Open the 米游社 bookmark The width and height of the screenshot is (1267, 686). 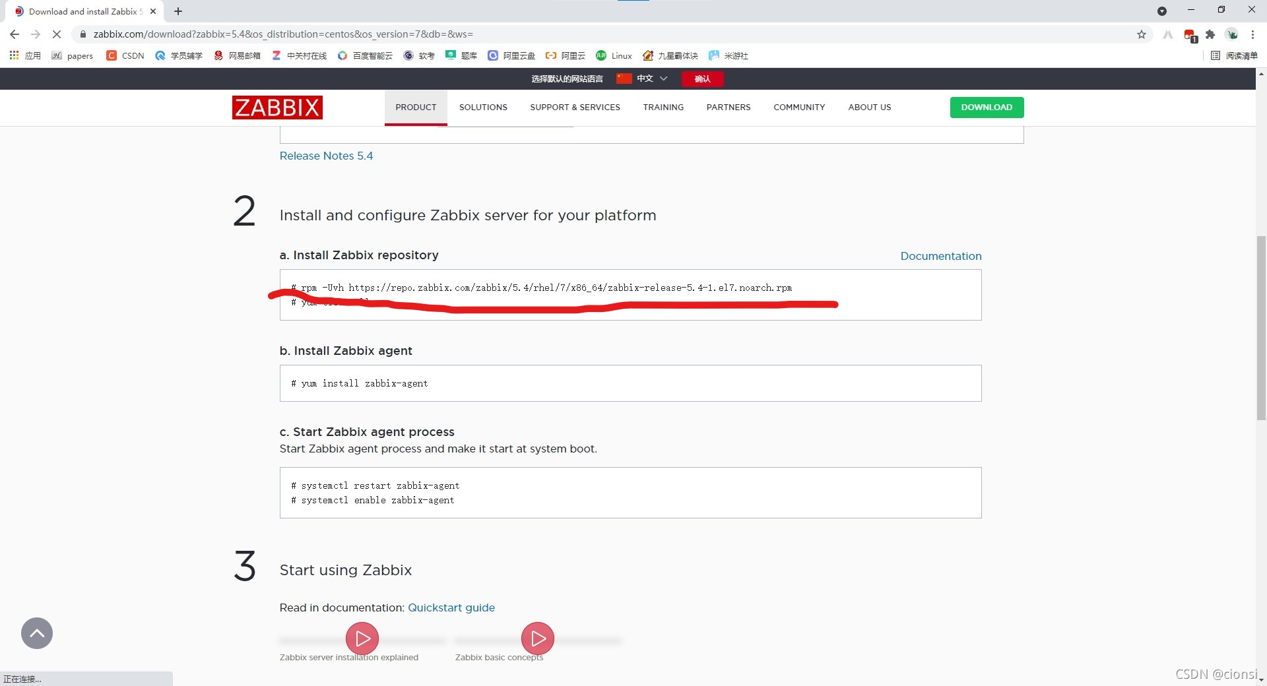(729, 55)
